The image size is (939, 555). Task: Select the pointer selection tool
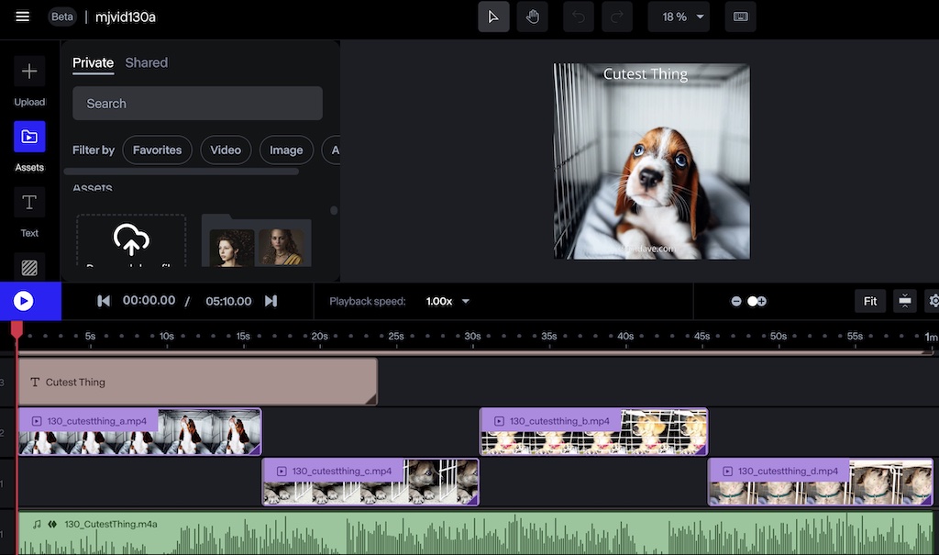point(493,17)
